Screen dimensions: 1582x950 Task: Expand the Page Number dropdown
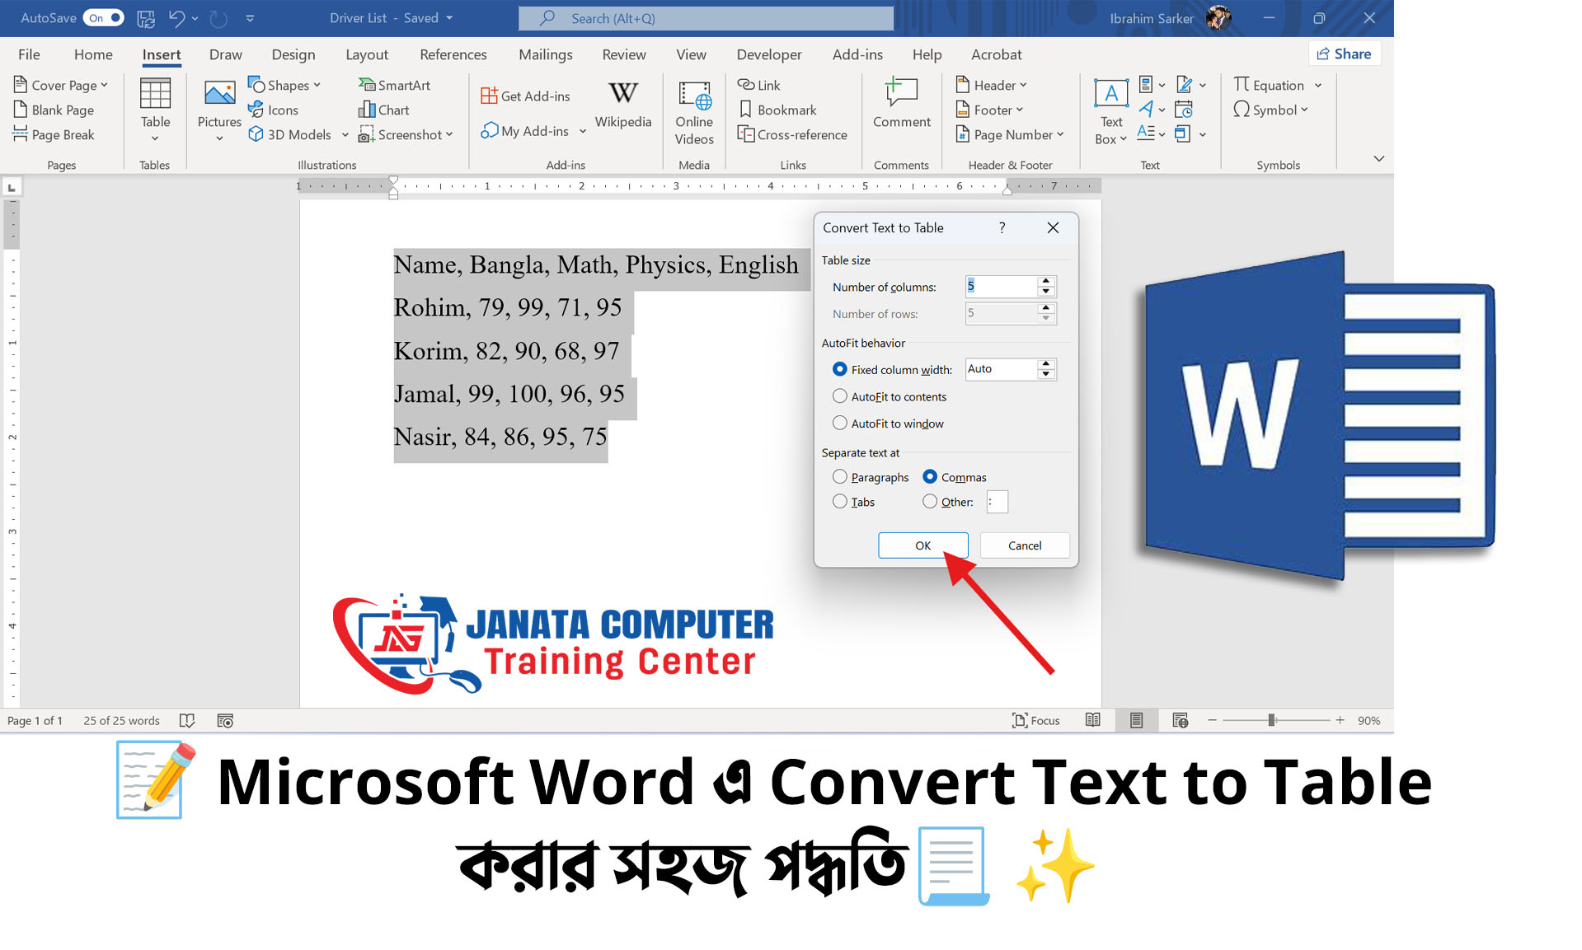(x=1010, y=134)
